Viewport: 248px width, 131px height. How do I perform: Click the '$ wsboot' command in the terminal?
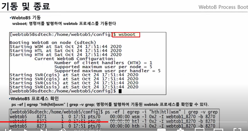[x=126, y=35]
